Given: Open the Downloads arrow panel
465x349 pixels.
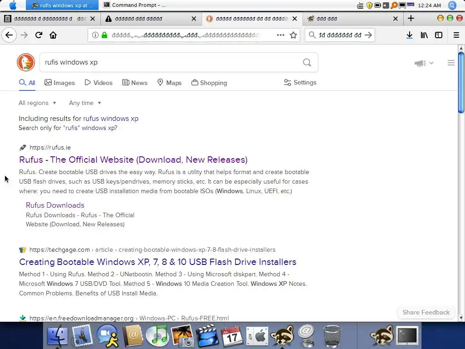Looking at the screenshot, I should point(409,35).
